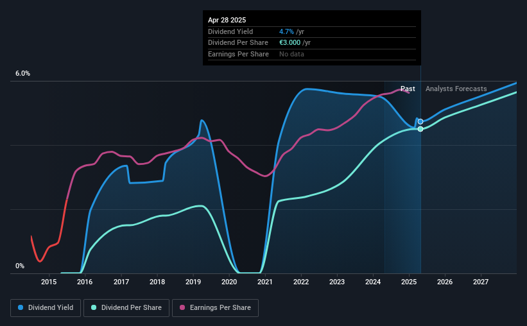This screenshot has width=527, height=326.
Task: Toggle the Dividend Yield legend button
Action: tap(46, 308)
